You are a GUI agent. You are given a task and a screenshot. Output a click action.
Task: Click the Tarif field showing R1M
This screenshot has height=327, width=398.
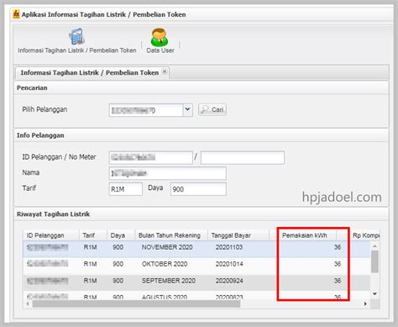pyautogui.click(x=126, y=189)
